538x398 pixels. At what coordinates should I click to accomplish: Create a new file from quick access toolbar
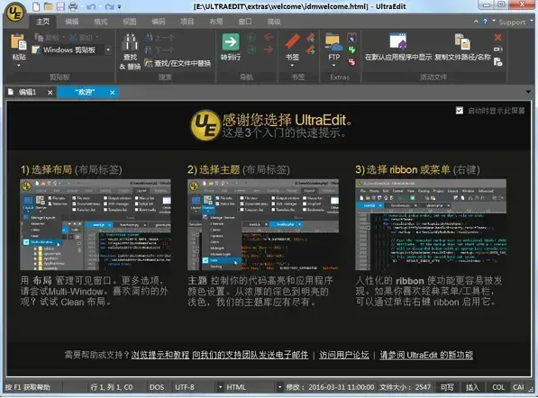(x=36, y=6)
